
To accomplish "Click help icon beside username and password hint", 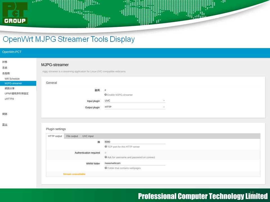I will point(106,157).
